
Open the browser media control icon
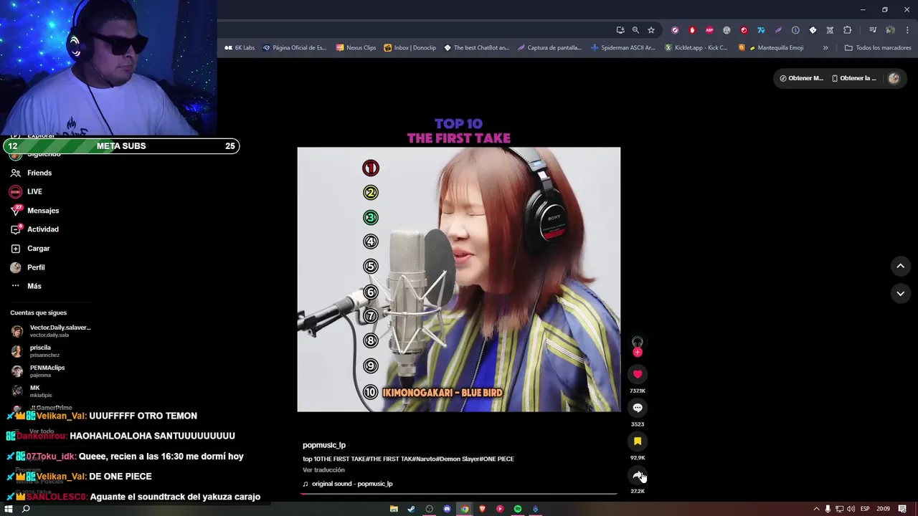873,30
